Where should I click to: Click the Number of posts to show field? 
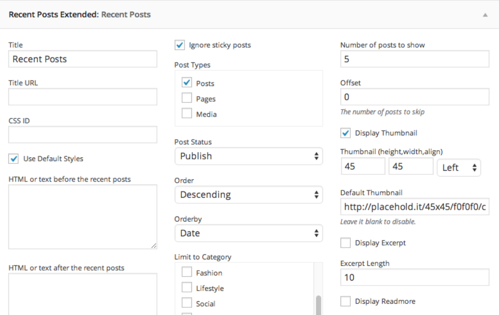click(x=414, y=59)
